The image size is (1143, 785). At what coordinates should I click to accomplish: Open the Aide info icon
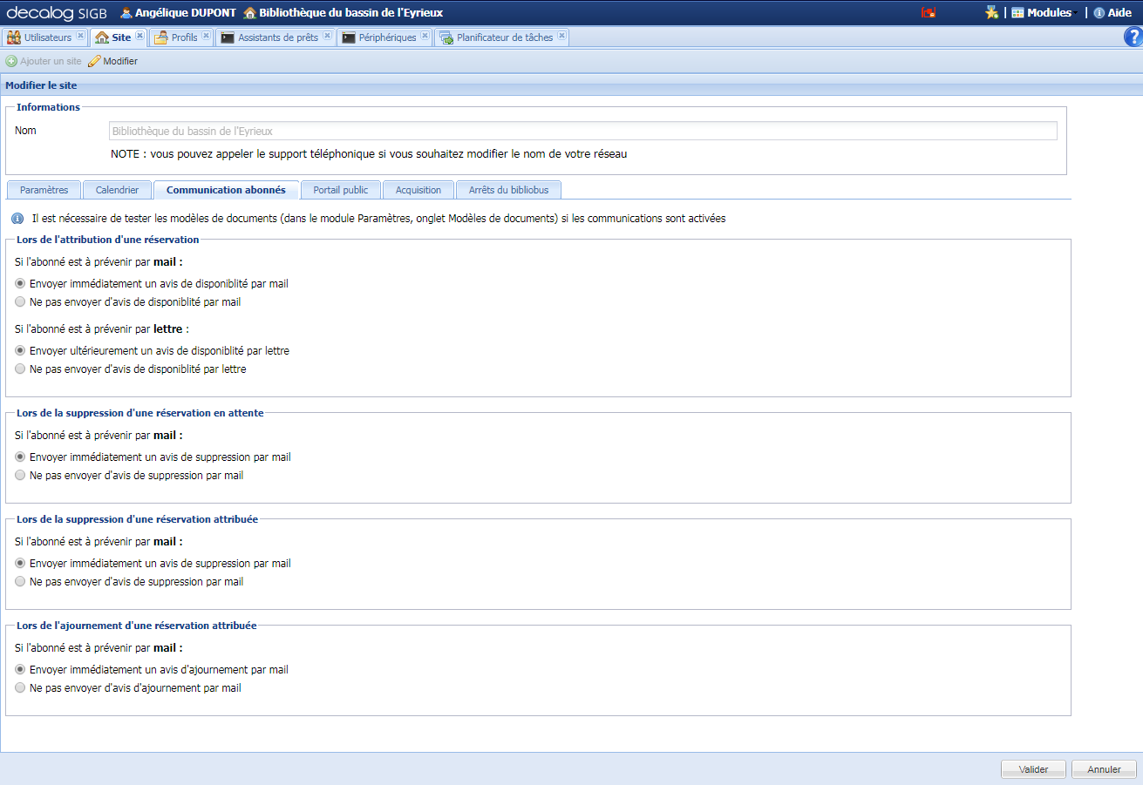click(x=1099, y=12)
